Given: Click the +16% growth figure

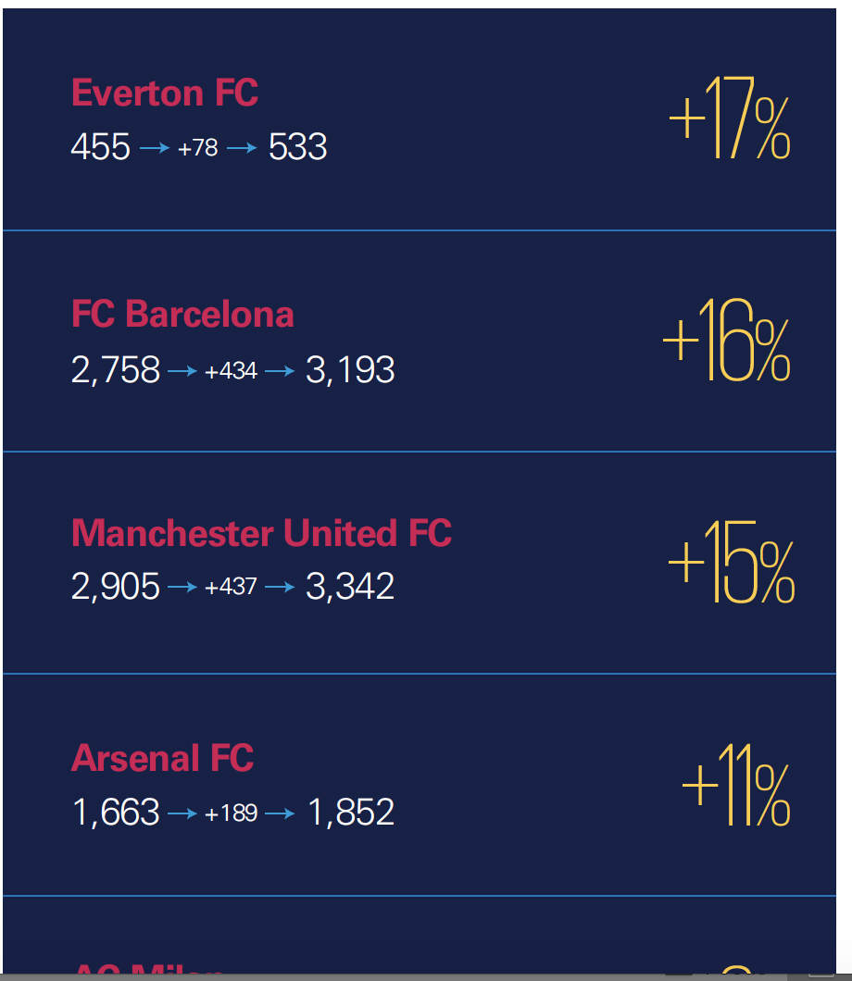Looking at the screenshot, I should [726, 340].
